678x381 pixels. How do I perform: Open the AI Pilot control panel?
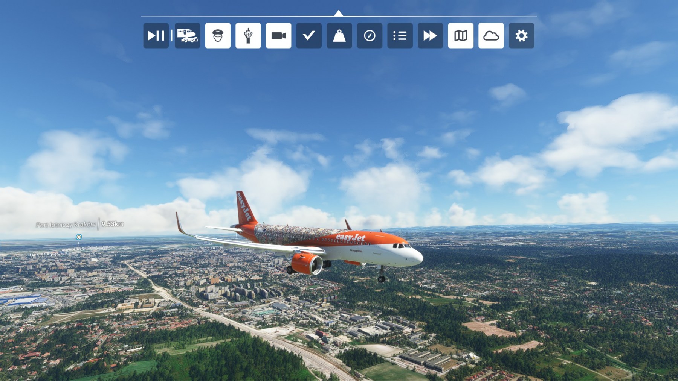[218, 36]
